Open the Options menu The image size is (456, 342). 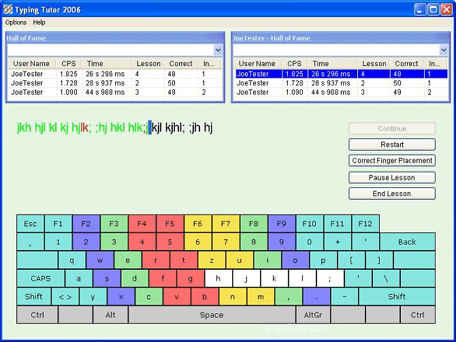click(x=16, y=22)
